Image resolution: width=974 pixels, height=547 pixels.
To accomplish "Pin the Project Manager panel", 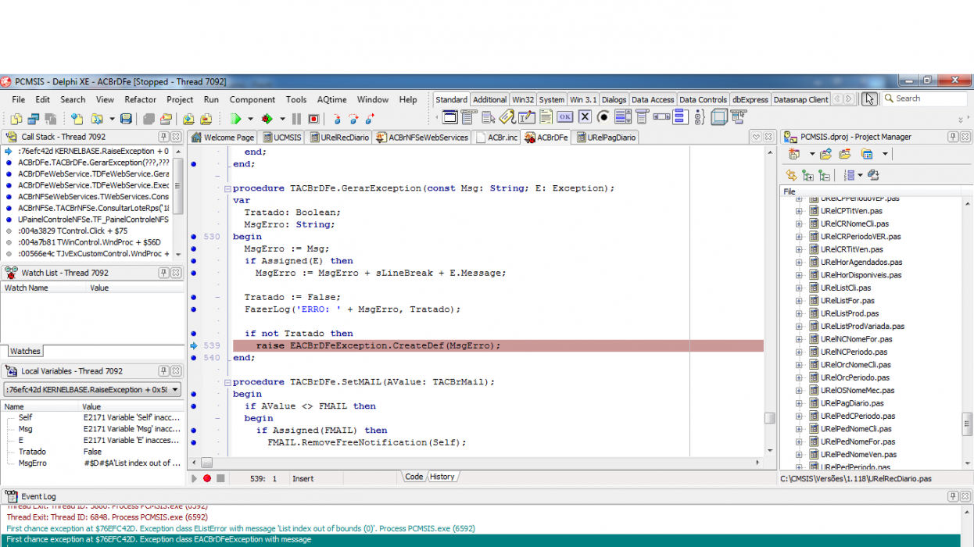I will tap(952, 137).
